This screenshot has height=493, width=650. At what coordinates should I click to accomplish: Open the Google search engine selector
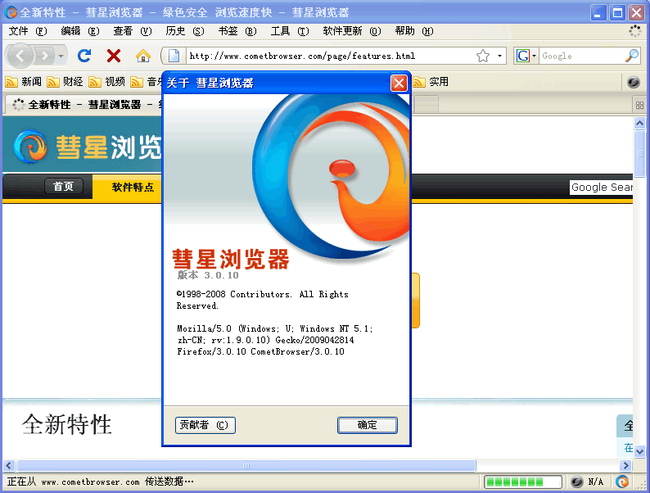[526, 56]
